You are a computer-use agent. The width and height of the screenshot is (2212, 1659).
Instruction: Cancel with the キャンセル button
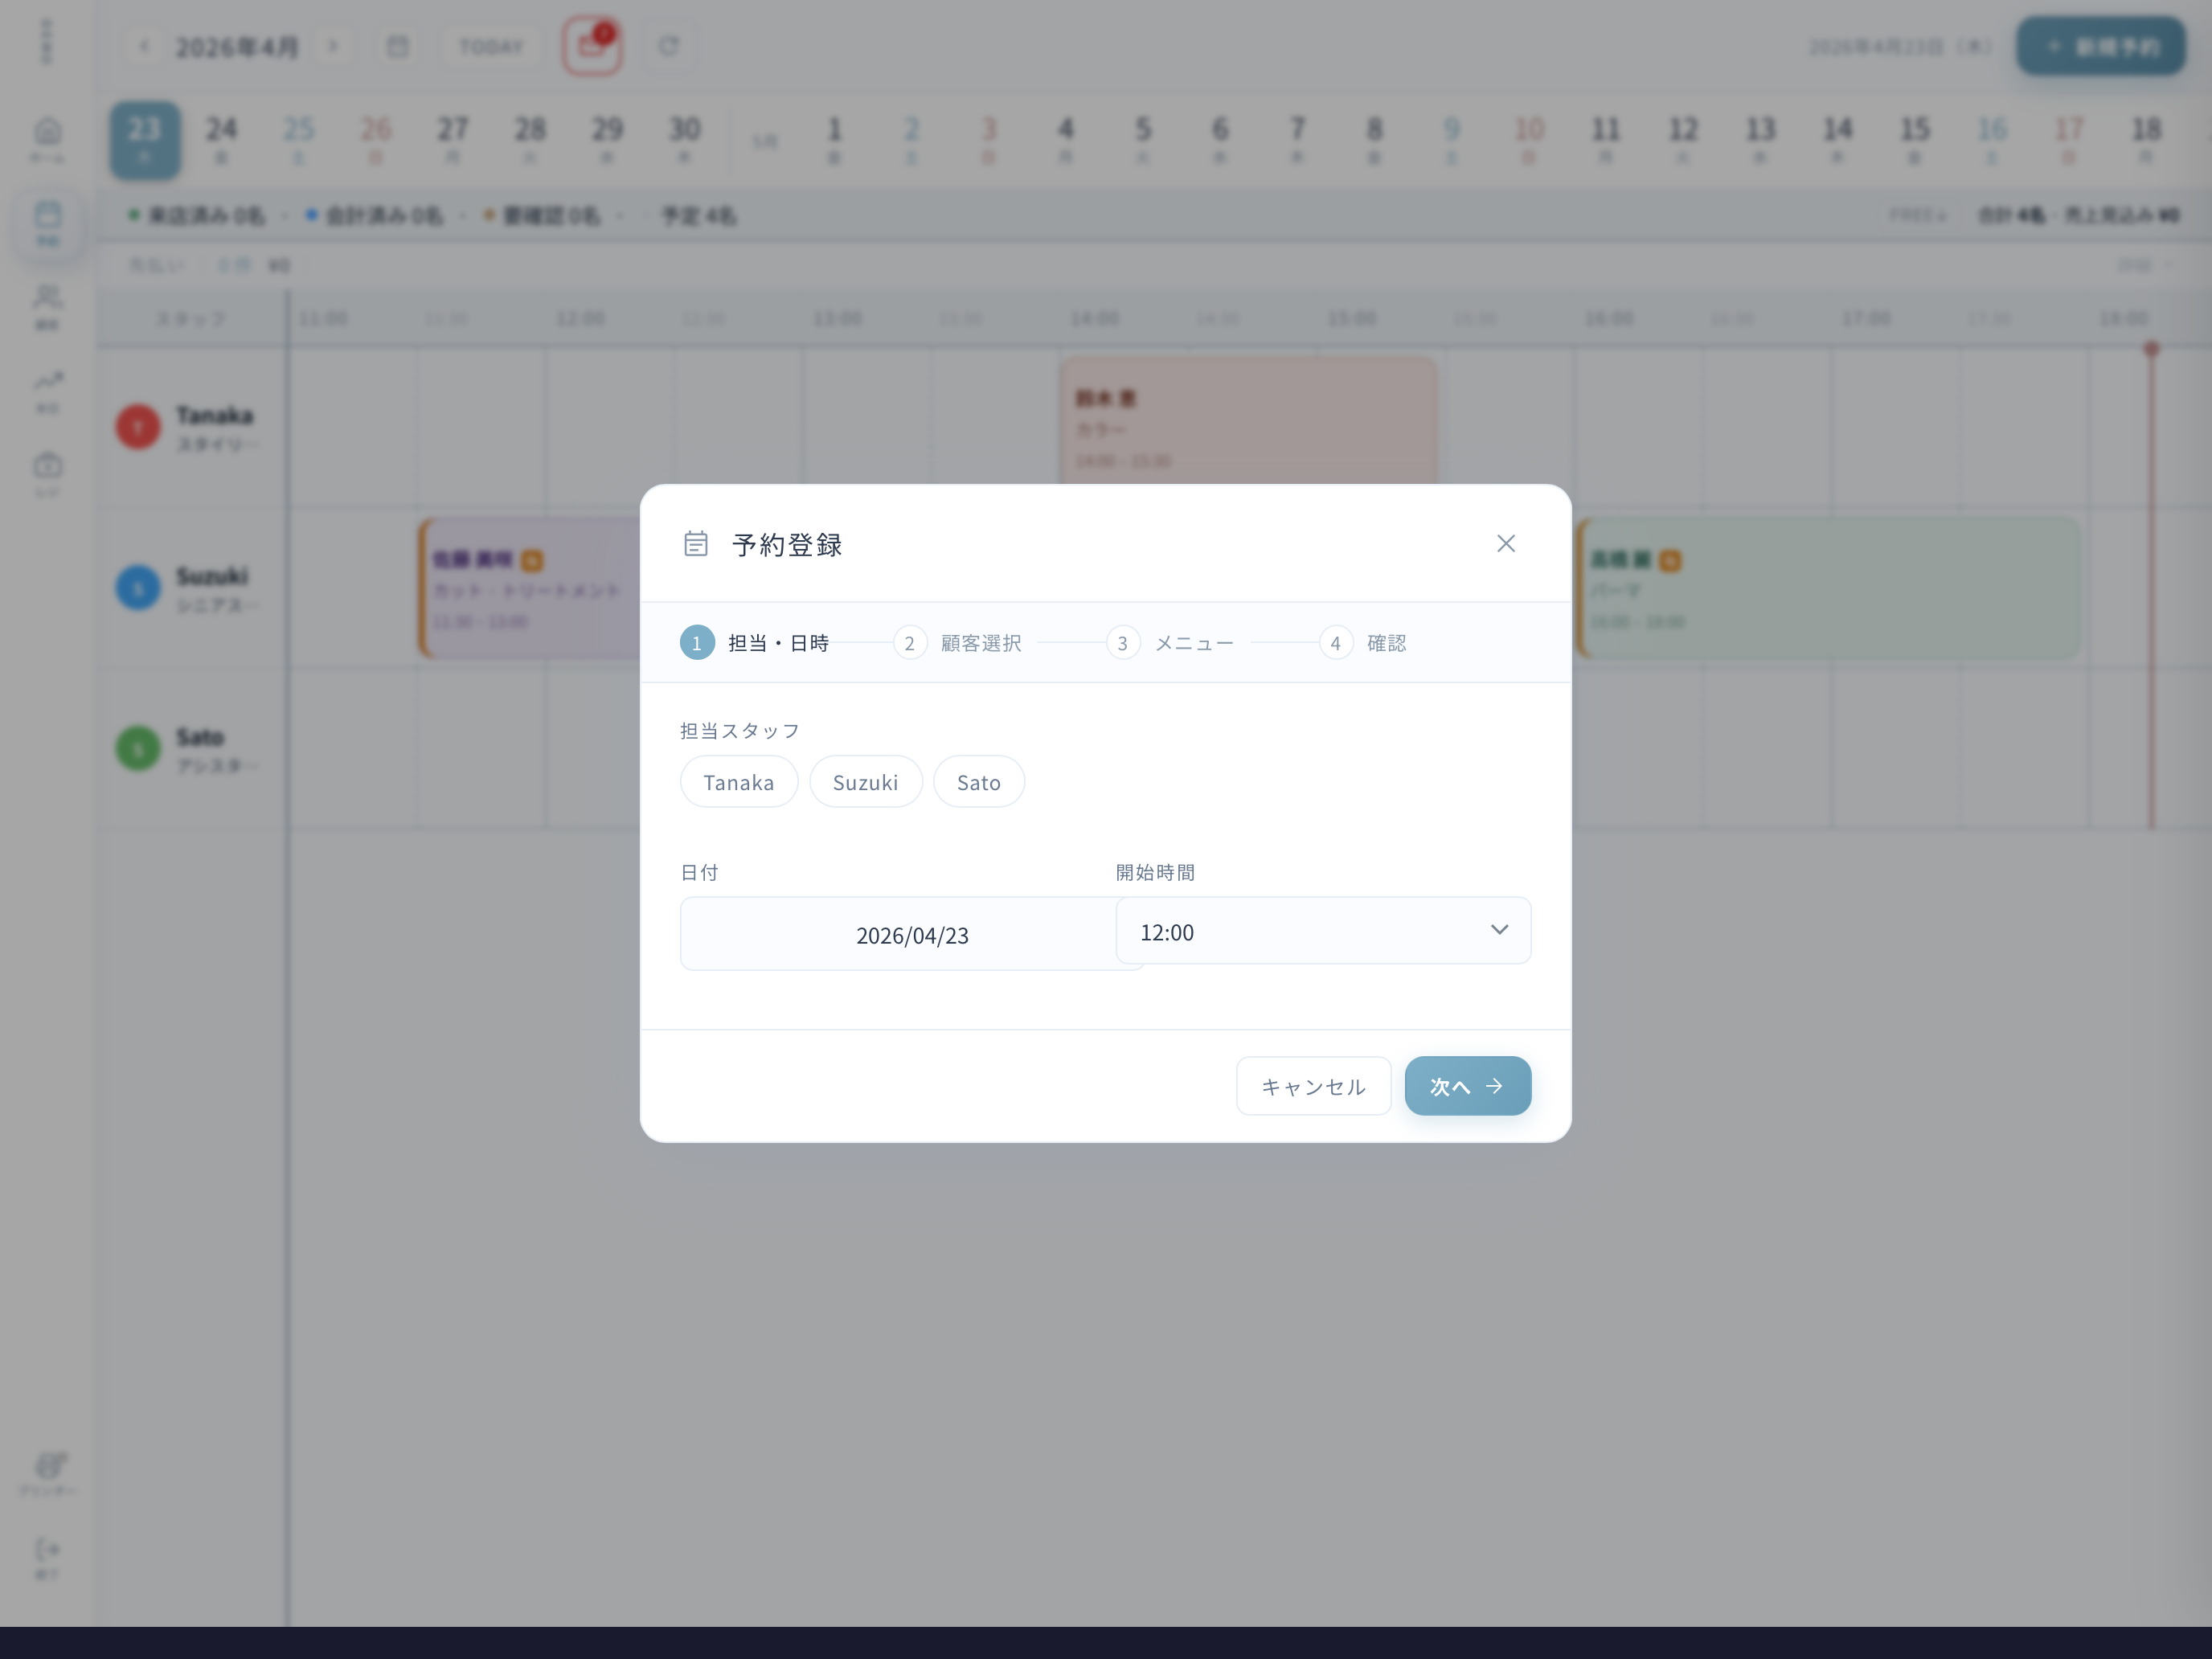[x=1313, y=1086]
